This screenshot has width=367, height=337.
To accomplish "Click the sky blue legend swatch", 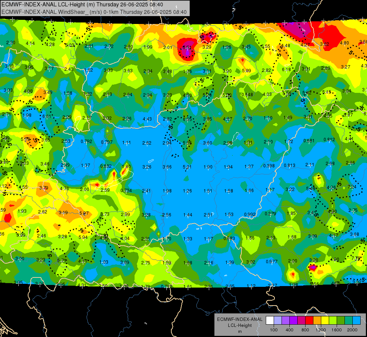I will 357,321.
